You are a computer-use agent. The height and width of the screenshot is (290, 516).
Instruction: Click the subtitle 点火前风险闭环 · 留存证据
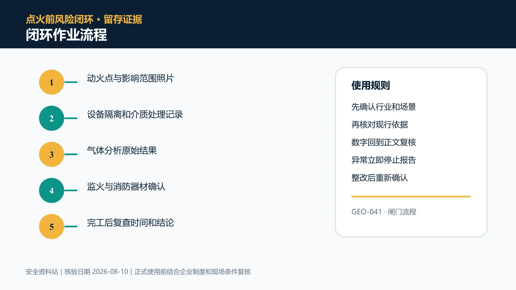(x=84, y=19)
